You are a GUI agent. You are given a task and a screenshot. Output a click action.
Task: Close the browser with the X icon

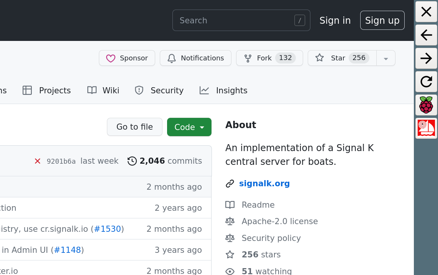coord(426,12)
